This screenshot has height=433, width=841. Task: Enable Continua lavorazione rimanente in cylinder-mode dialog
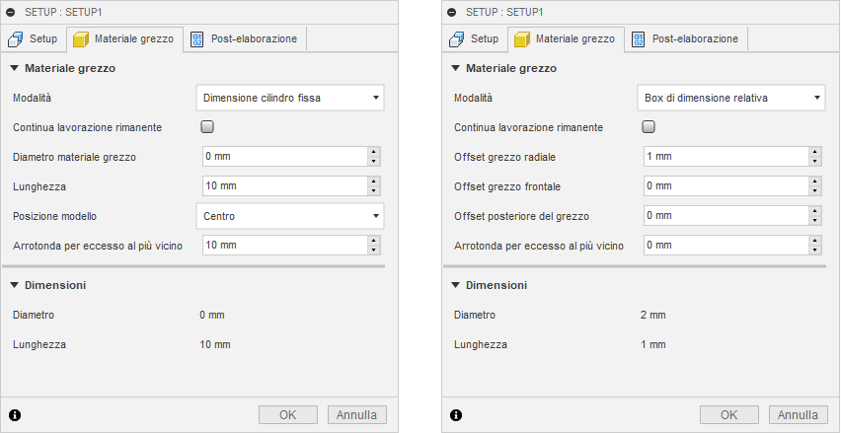[x=207, y=127]
